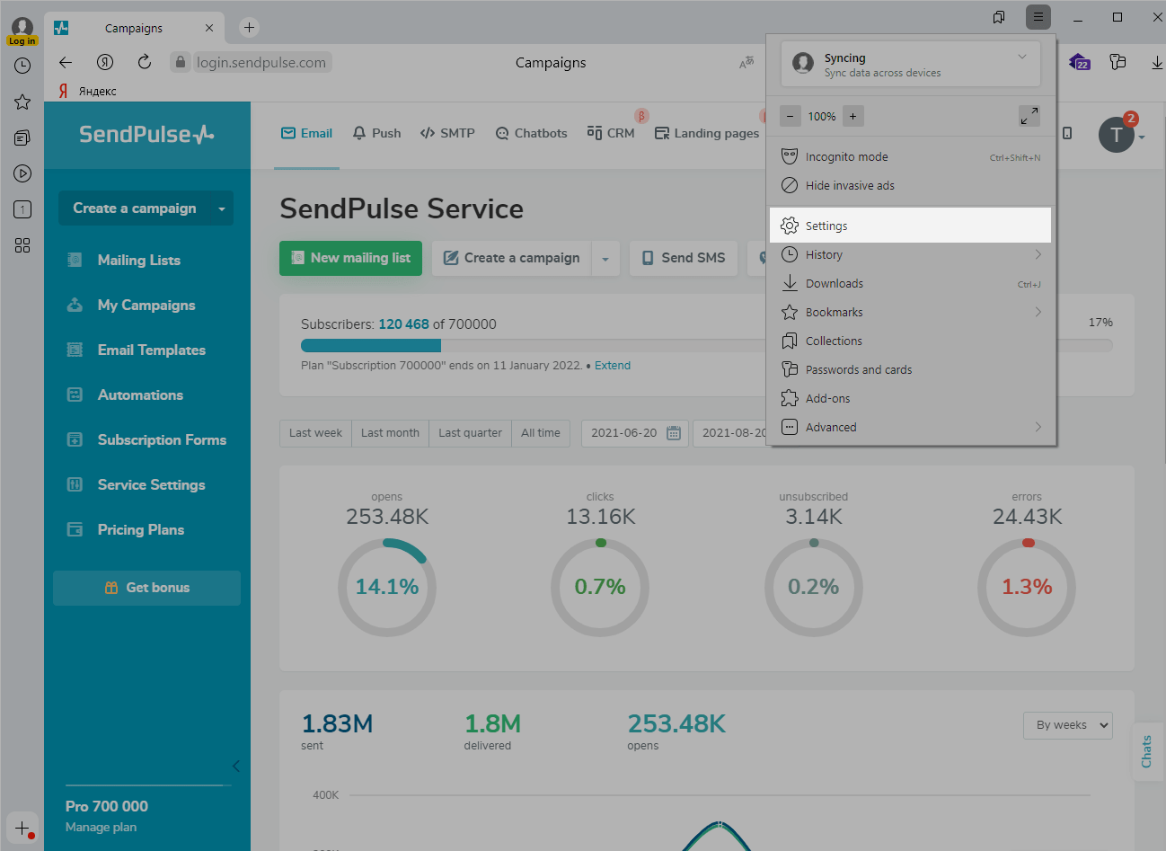The image size is (1166, 851).
Task: Expand the History submenu arrow
Action: click(1038, 254)
